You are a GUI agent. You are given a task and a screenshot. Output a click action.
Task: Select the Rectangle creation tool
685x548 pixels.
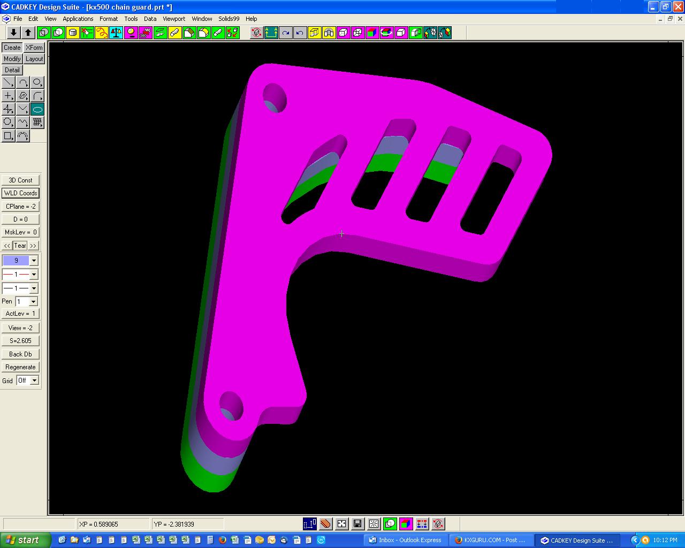(x=7, y=136)
